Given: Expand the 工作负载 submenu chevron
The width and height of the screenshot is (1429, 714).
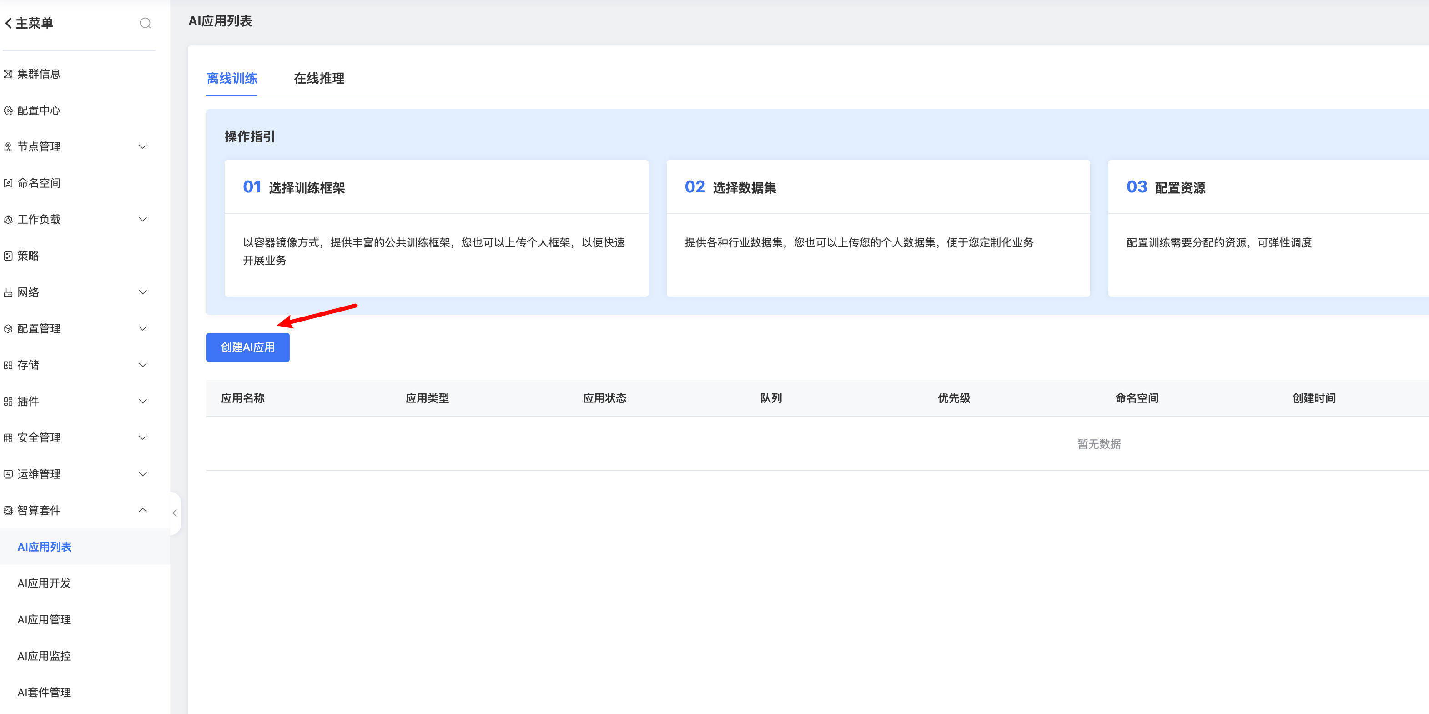Looking at the screenshot, I should click(x=142, y=219).
